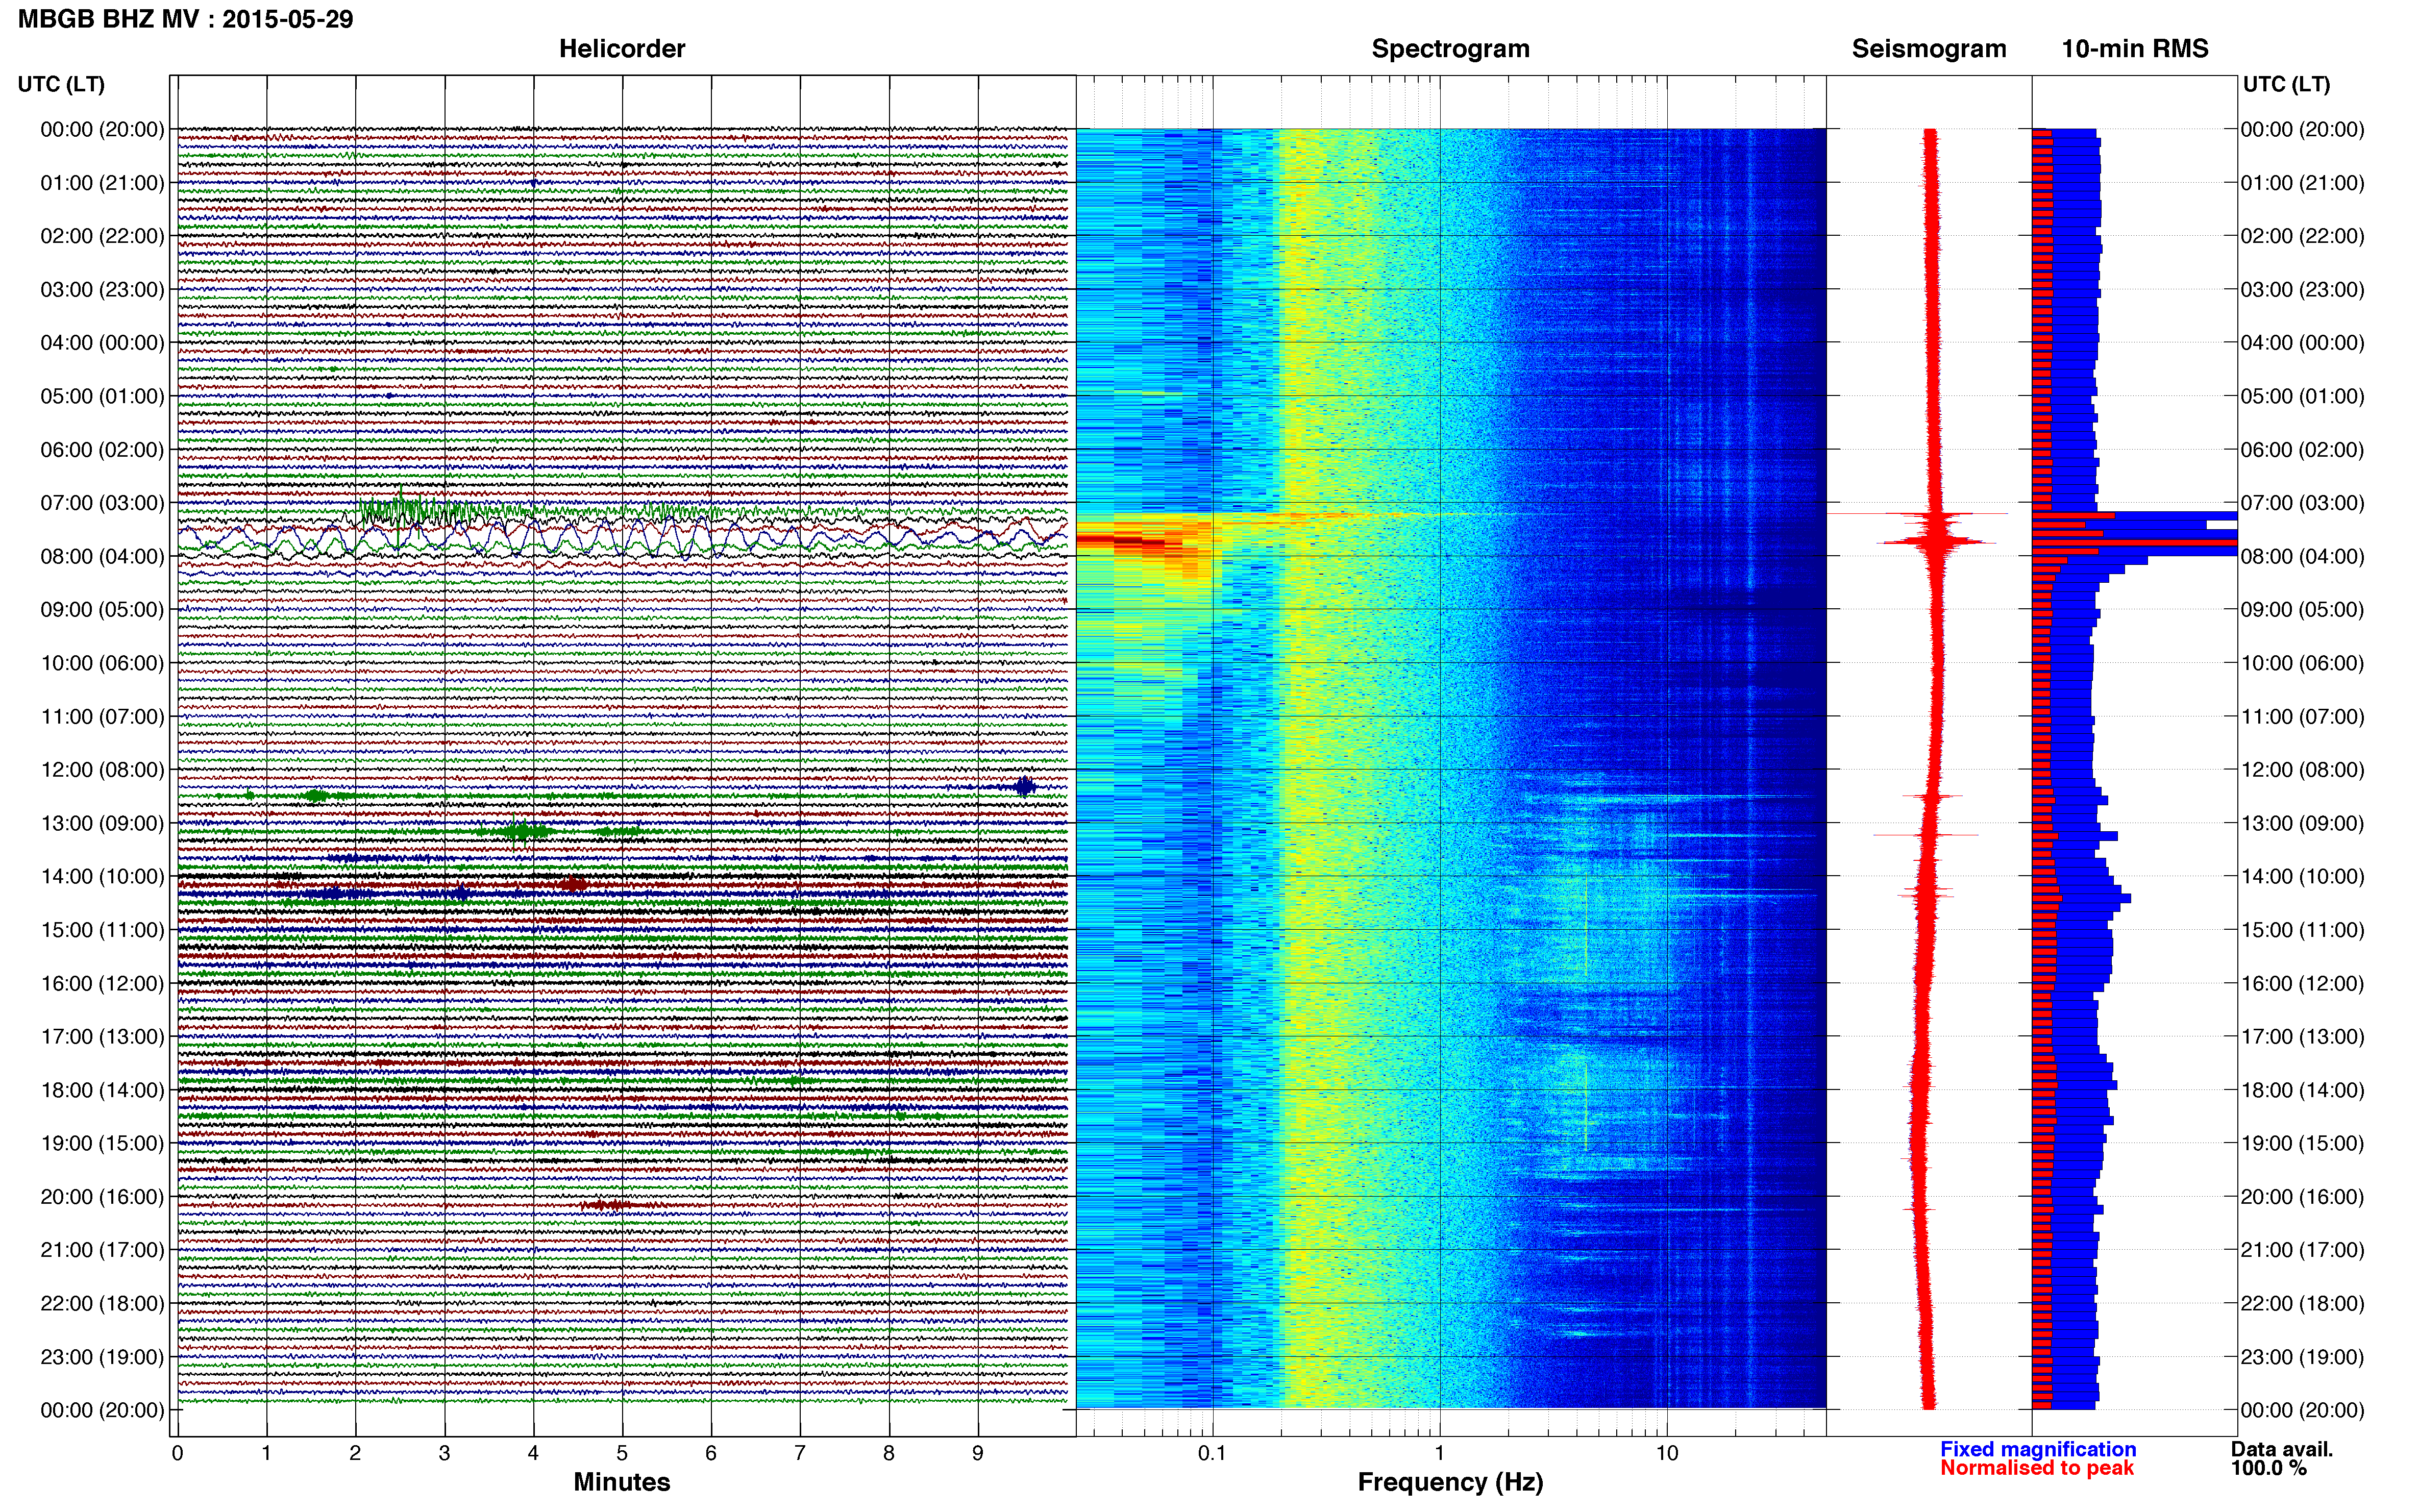
Task: Select the 10-min RMS panel heading
Action: pos(2135,49)
